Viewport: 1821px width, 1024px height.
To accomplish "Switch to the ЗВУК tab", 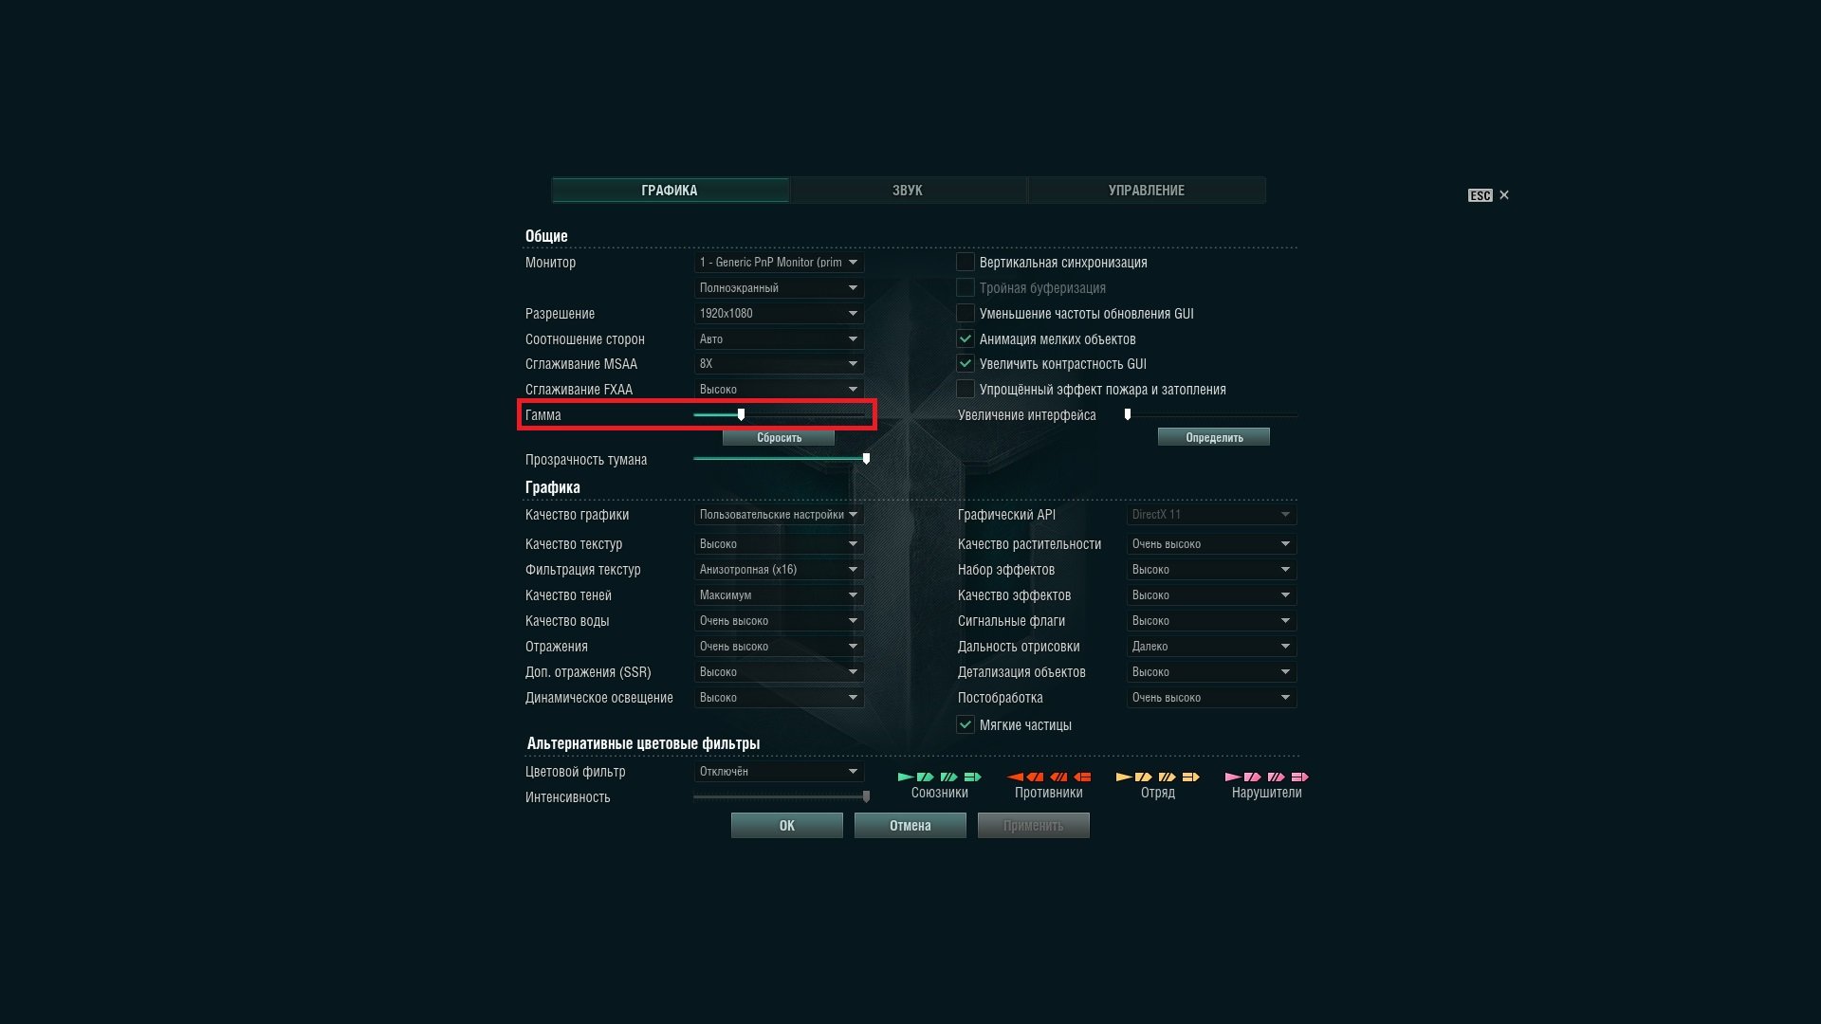I will click(908, 191).
